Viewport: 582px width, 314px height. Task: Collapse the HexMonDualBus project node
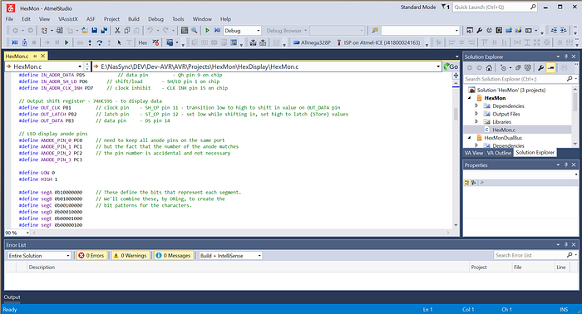tap(470, 138)
